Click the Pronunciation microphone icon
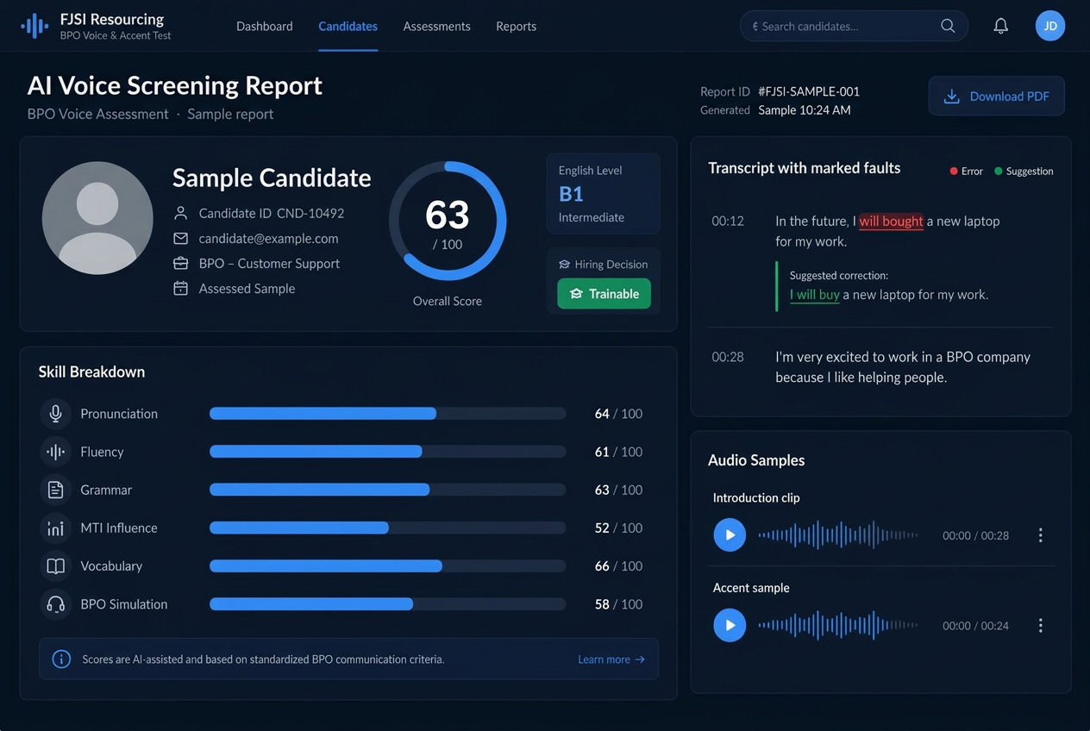Screen dimensions: 1090x731 pos(55,414)
